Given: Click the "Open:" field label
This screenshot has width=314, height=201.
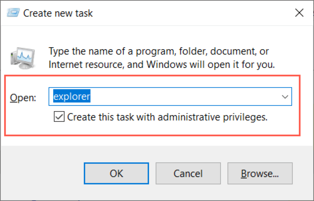Looking at the screenshot, I should tap(24, 98).
